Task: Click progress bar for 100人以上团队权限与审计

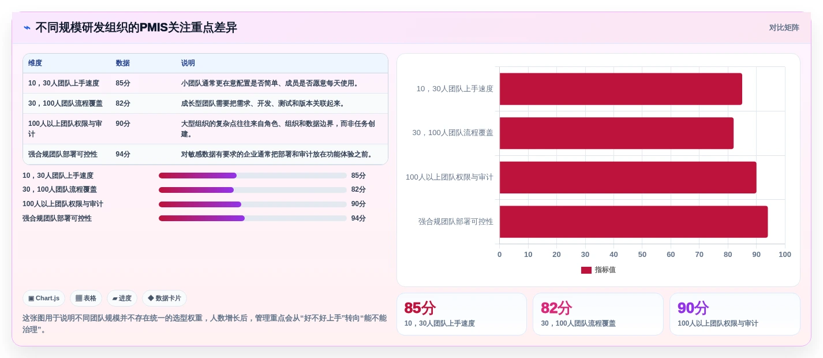Action: point(253,204)
